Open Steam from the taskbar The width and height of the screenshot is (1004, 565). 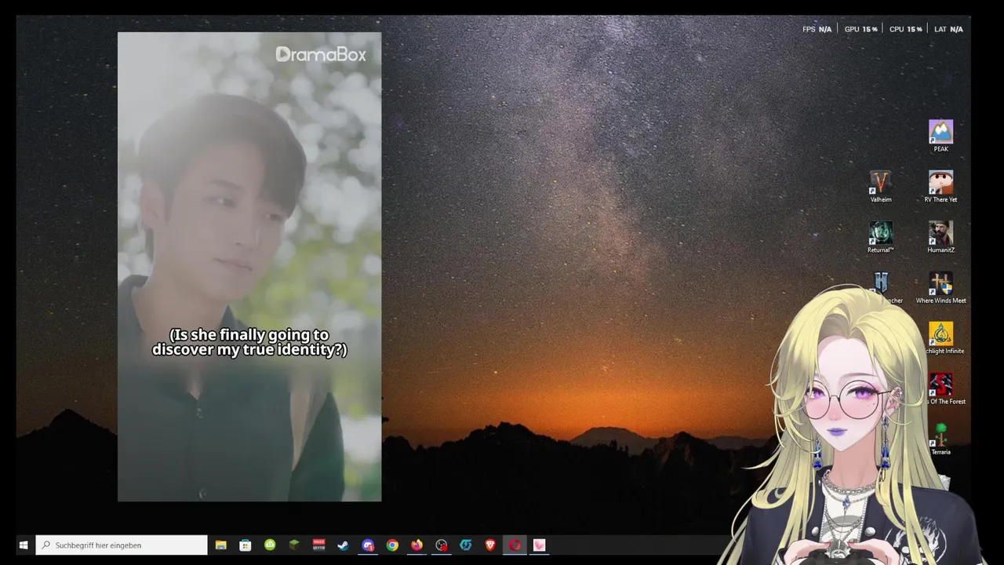pyautogui.click(x=343, y=545)
